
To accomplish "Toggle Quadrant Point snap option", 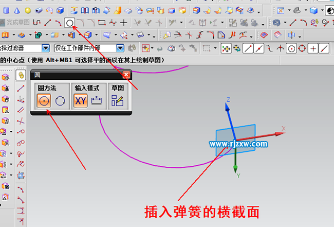I will coord(302,48).
